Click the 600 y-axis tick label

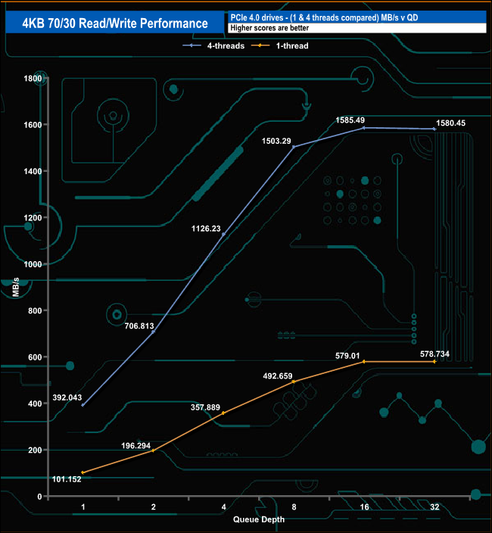pos(35,357)
